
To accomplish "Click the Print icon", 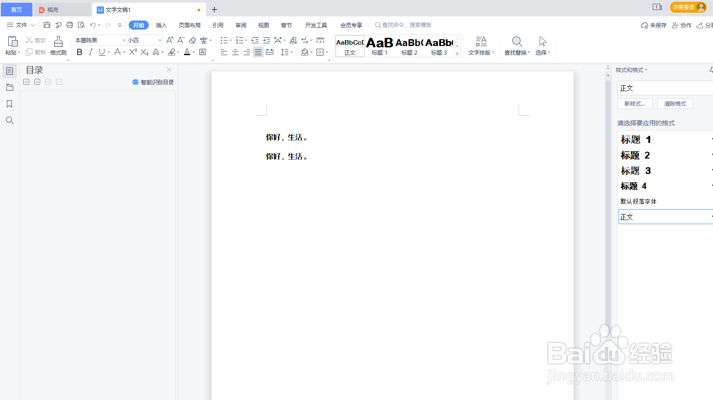I will pos(70,25).
